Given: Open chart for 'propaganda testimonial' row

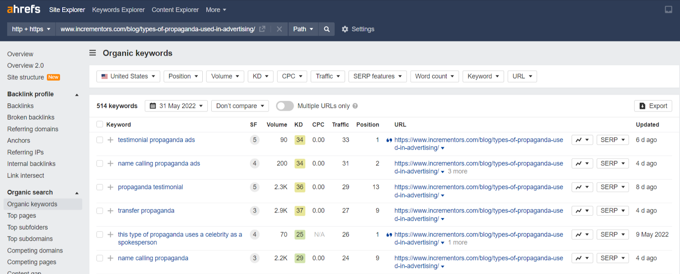Looking at the screenshot, I should 582,187.
